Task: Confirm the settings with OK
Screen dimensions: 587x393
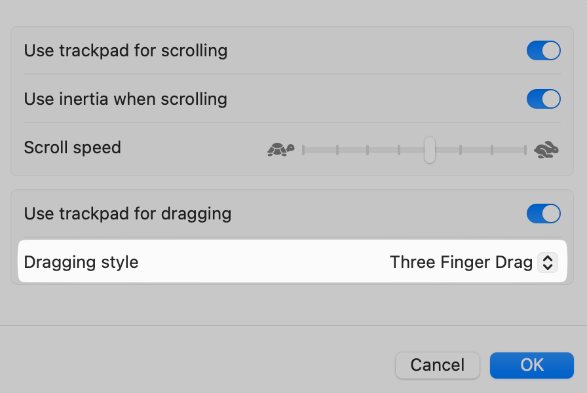Action: (x=531, y=365)
